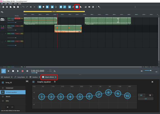The image size is (160, 114).
Task: Open the Help menu
Action: 20,4
